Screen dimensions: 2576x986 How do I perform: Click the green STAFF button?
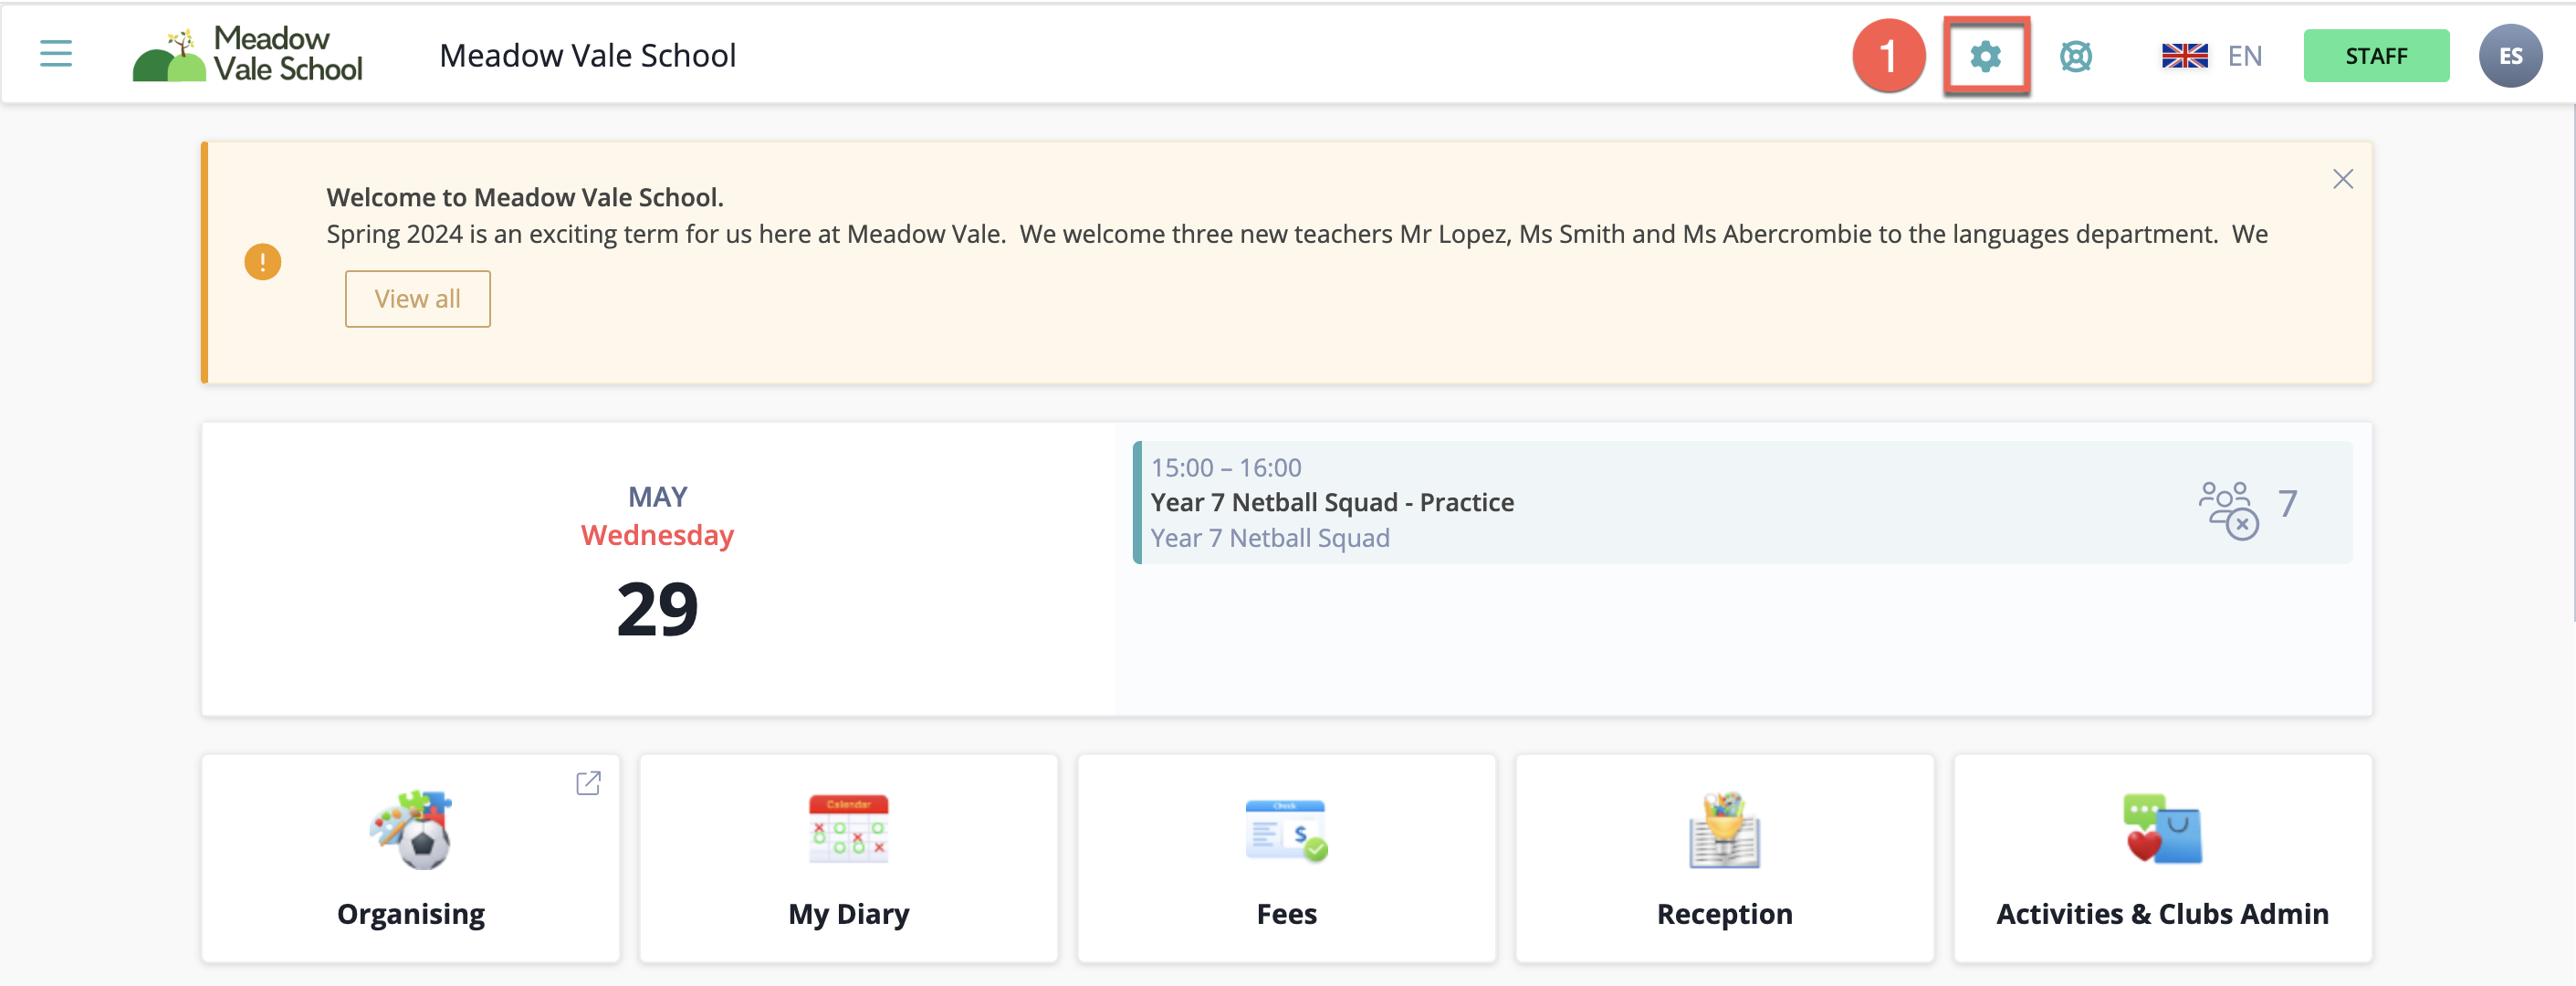coord(2376,56)
